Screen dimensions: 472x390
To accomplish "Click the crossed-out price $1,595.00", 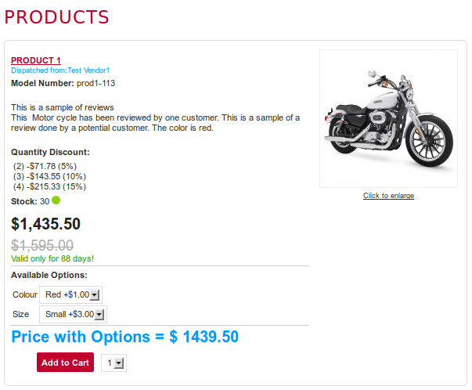I will point(42,245).
